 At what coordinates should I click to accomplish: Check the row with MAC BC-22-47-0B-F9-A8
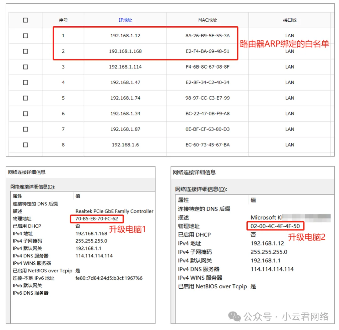pyautogui.click(x=25, y=114)
